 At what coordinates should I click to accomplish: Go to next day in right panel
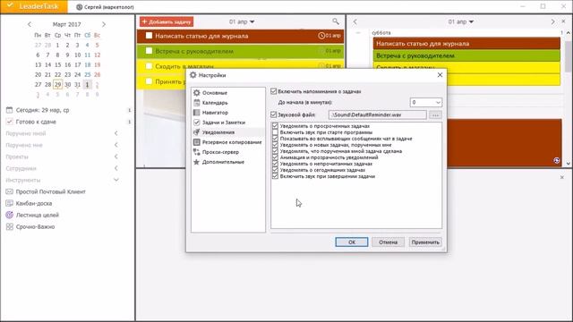point(552,21)
